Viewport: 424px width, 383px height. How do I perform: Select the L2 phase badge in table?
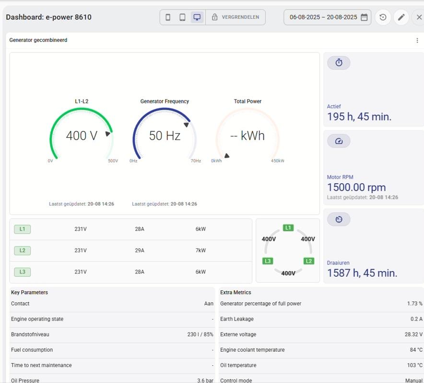pyautogui.click(x=23, y=250)
